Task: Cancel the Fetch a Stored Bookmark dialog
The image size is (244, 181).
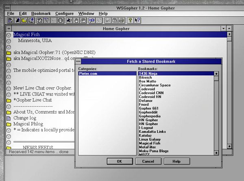Action: (148, 161)
